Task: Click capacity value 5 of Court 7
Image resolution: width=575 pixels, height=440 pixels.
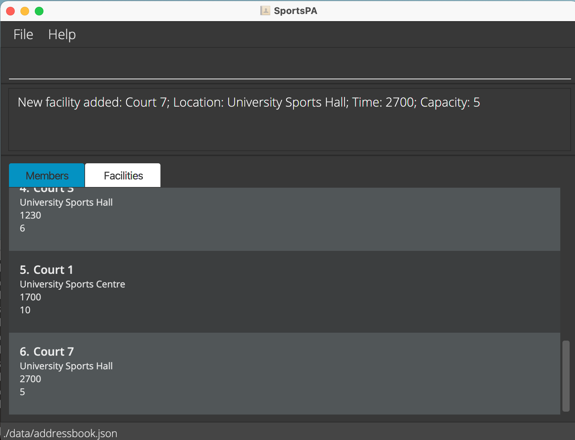Action: pos(22,392)
